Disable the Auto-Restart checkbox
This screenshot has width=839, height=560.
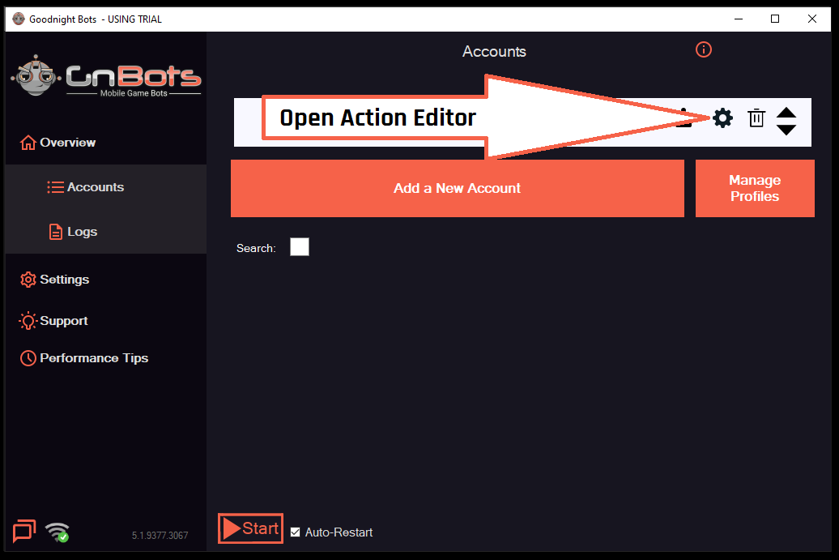295,532
